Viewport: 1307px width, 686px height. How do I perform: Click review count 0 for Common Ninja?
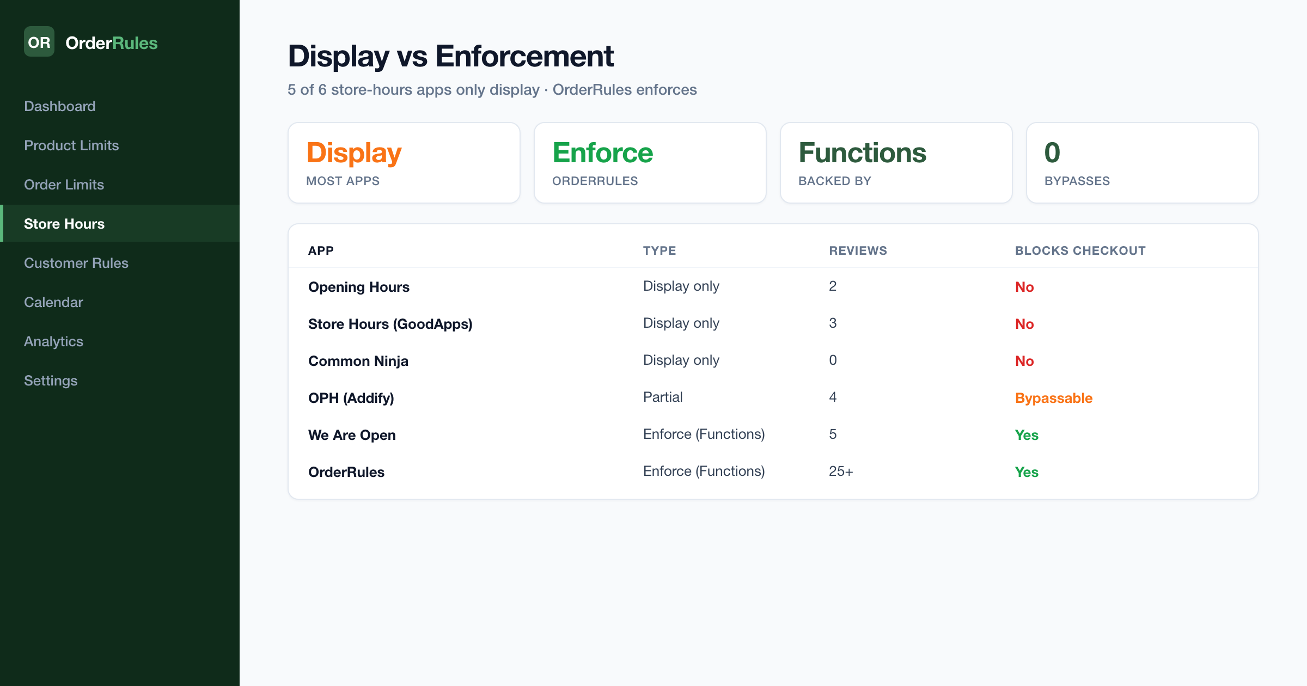833,360
